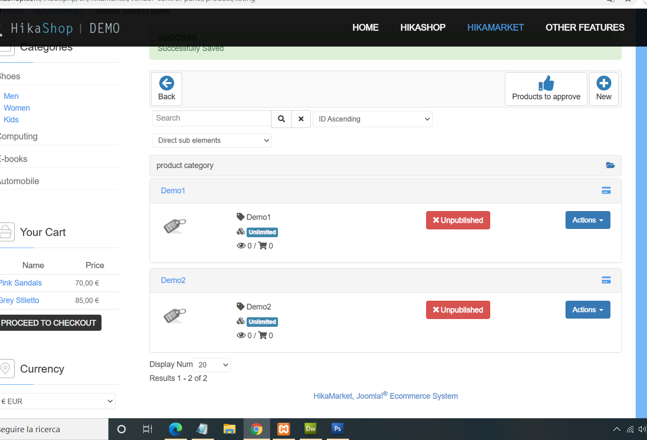This screenshot has height=440, width=647.
Task: Browse the Men shoes category
Action: [11, 96]
